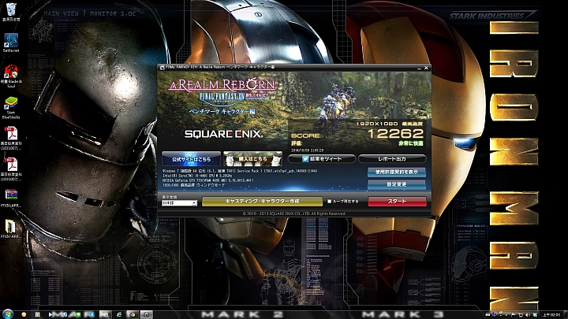Click the yellow キャスティング・キャラクター作成 button

click(x=262, y=202)
